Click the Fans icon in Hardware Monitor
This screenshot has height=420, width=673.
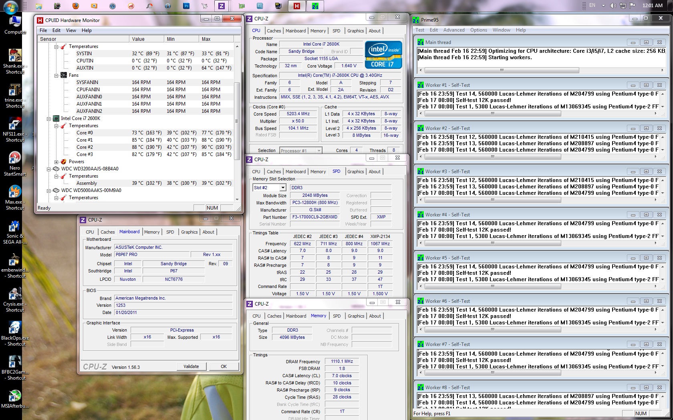click(x=64, y=75)
